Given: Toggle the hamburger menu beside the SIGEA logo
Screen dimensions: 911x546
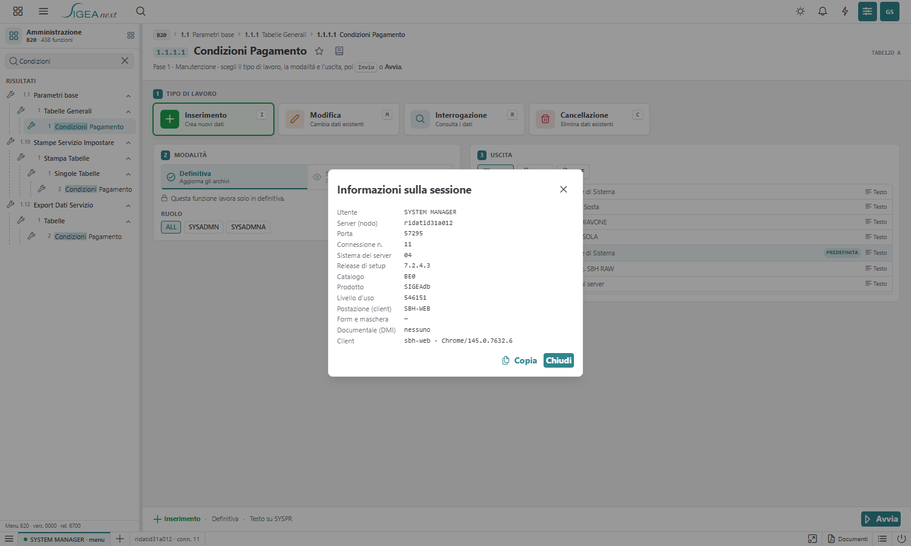Looking at the screenshot, I should (43, 12).
